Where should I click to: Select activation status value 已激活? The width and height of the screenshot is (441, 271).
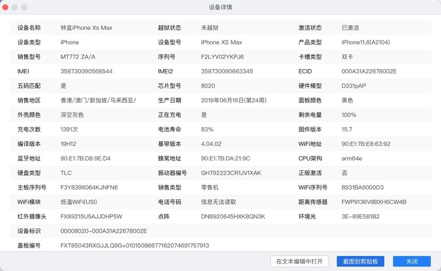coord(350,28)
